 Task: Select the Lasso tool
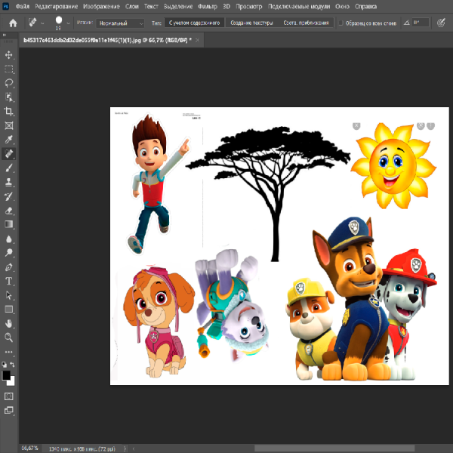[9, 83]
